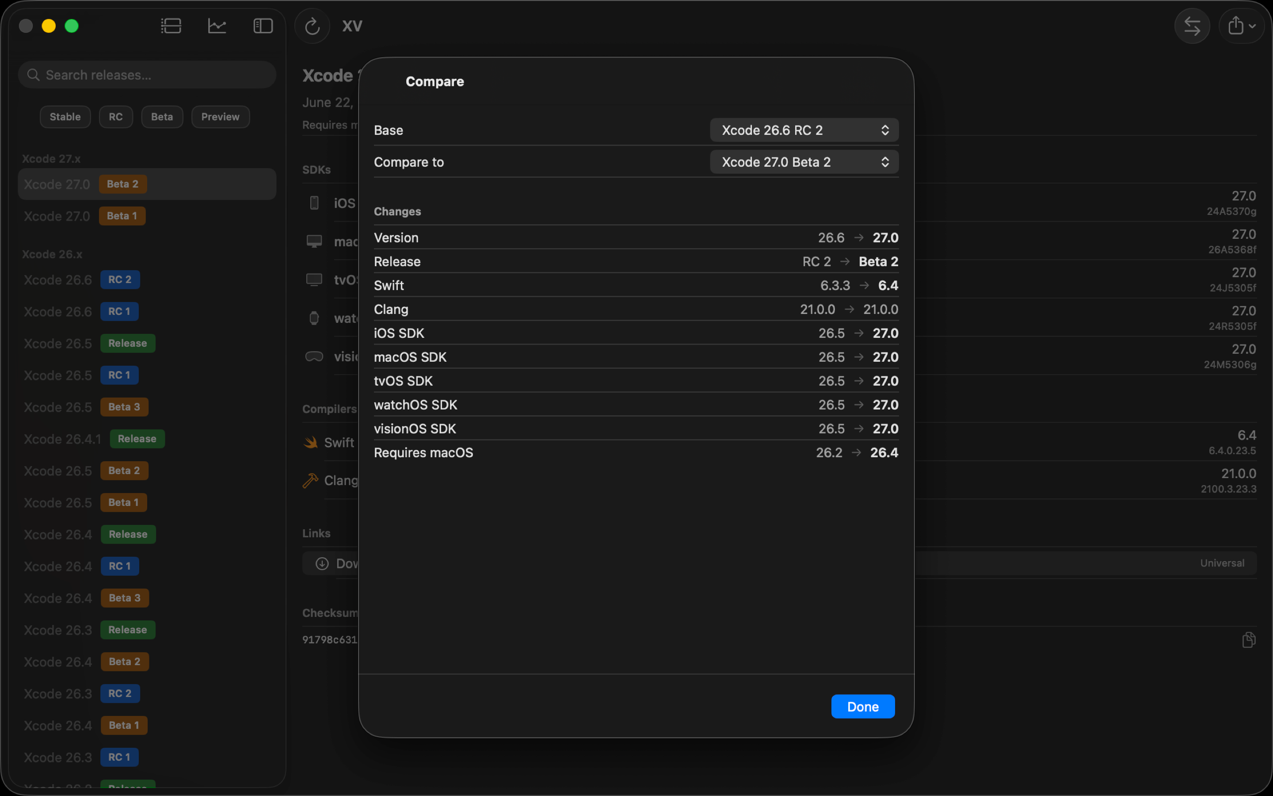Open the Base version dropdown
This screenshot has width=1273, height=796.
[x=804, y=130]
